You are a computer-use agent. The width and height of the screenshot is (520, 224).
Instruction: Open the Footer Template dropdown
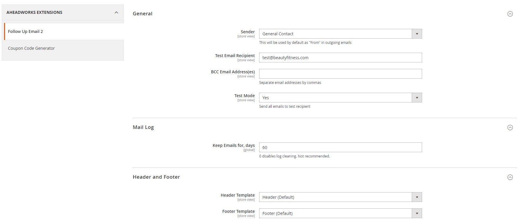[335, 213]
